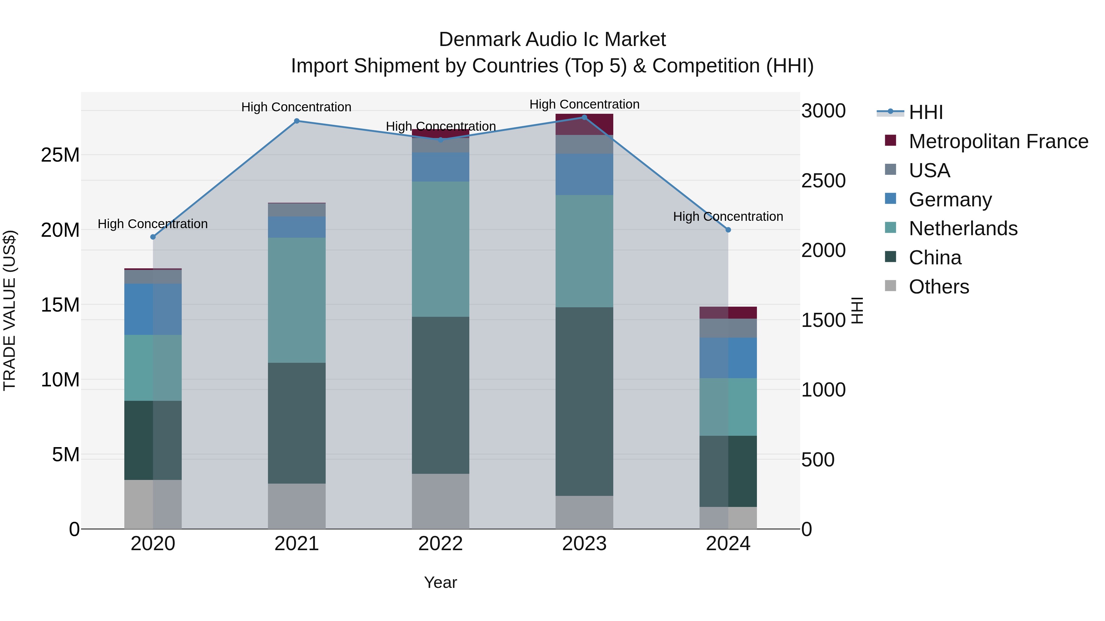This screenshot has height=621, width=1105.
Task: Select the Germany segment in 2020 bar
Action: (x=153, y=309)
